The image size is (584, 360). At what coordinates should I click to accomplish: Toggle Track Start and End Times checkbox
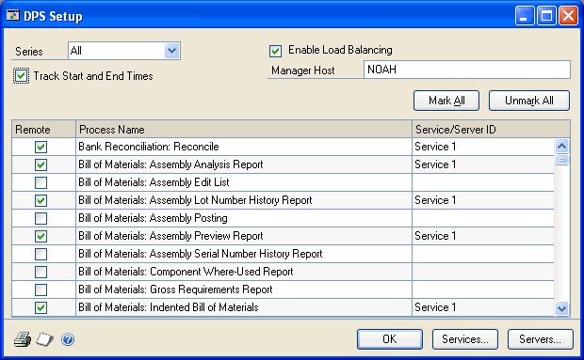22,76
